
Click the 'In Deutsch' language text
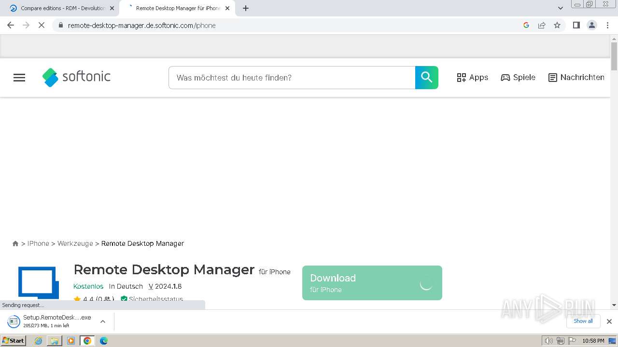point(126,286)
